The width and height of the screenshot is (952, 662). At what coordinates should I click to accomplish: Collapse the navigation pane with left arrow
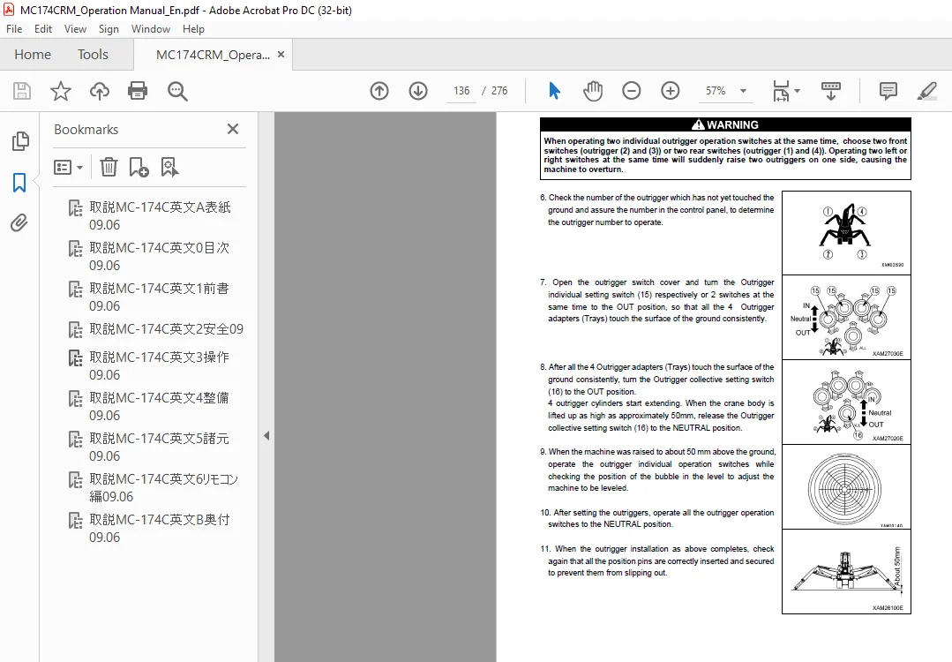click(x=266, y=435)
